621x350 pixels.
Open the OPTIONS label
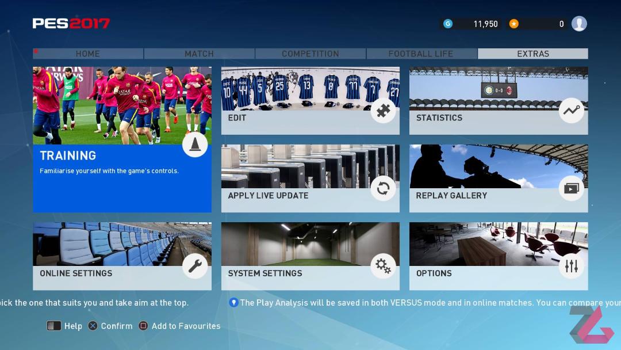click(434, 273)
